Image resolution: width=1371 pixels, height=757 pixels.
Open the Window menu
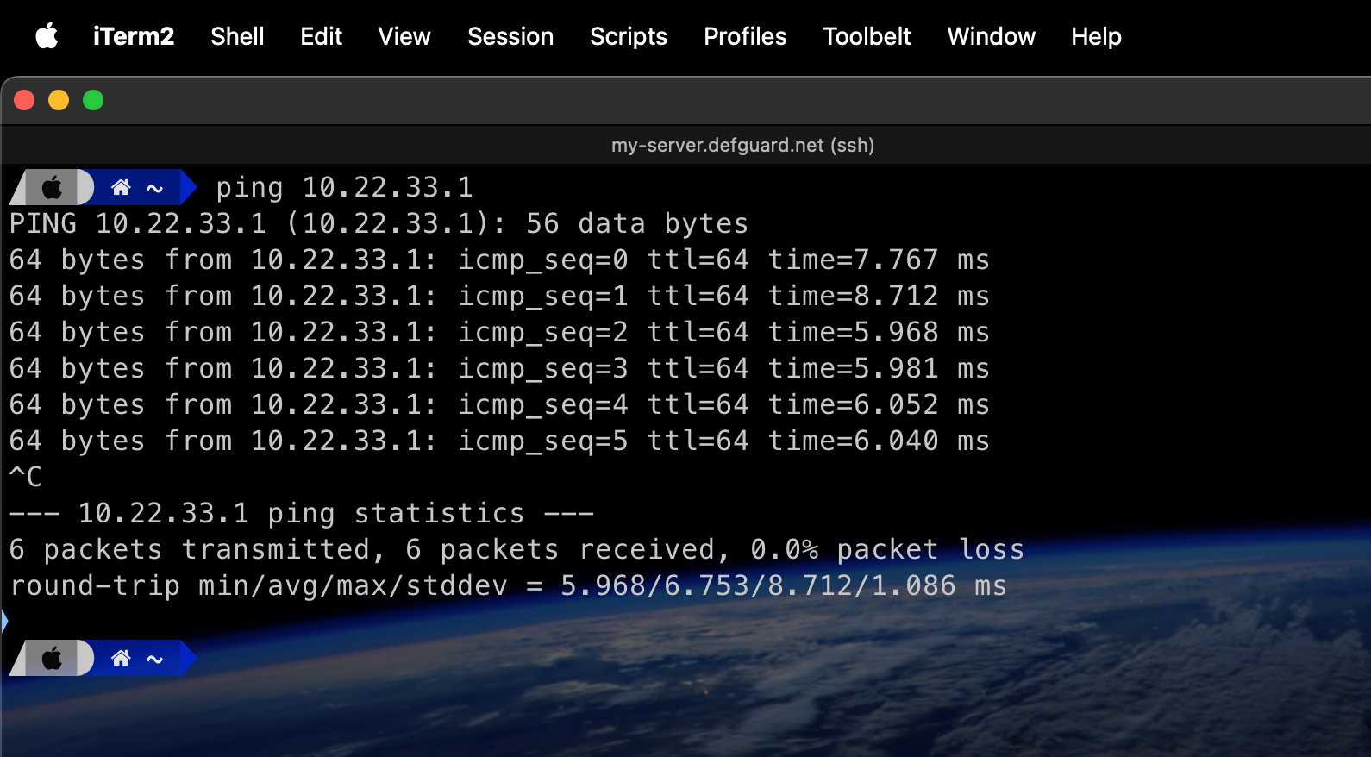991,36
